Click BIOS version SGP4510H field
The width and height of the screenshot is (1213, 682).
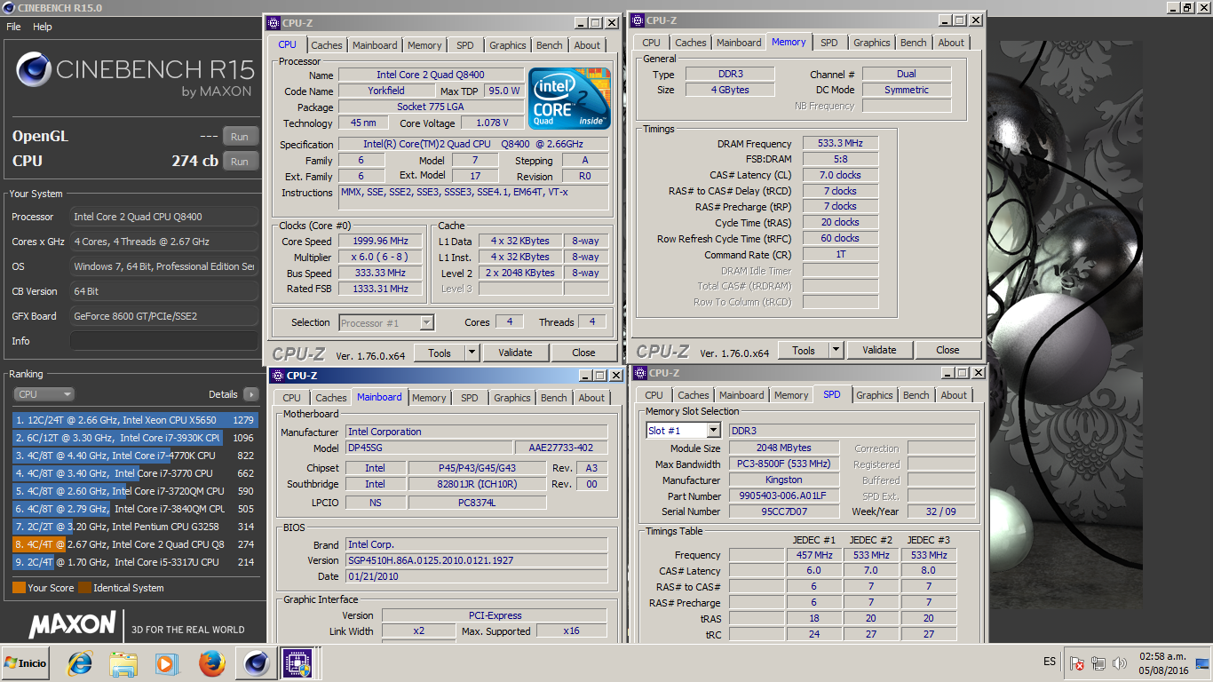(x=477, y=560)
